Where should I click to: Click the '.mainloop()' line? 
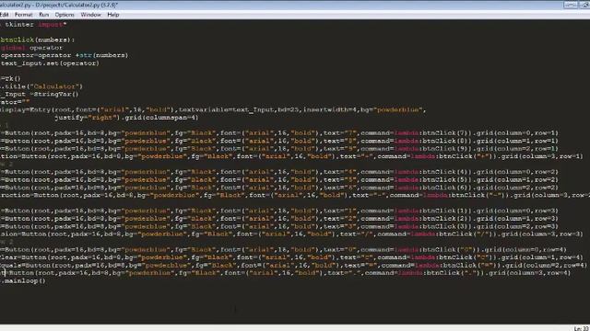coord(23,280)
